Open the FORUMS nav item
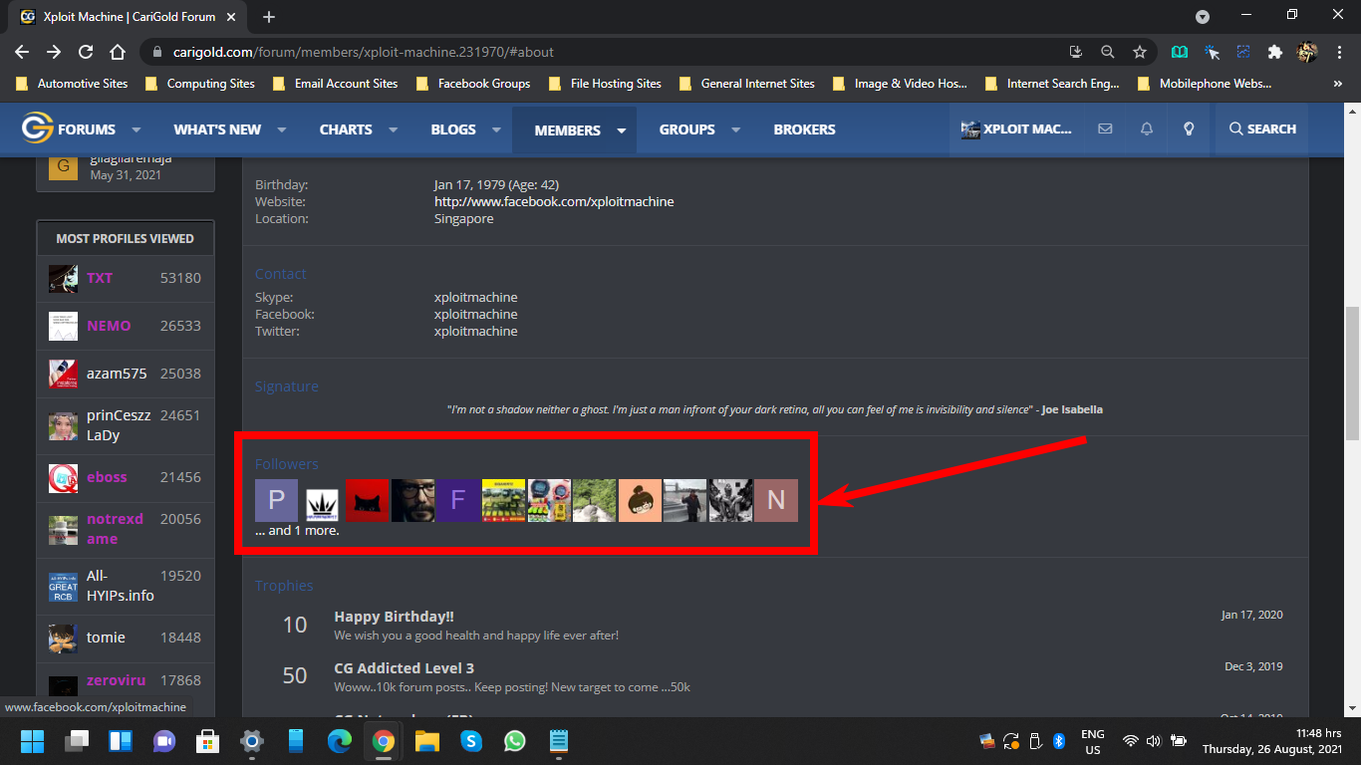 (x=87, y=129)
